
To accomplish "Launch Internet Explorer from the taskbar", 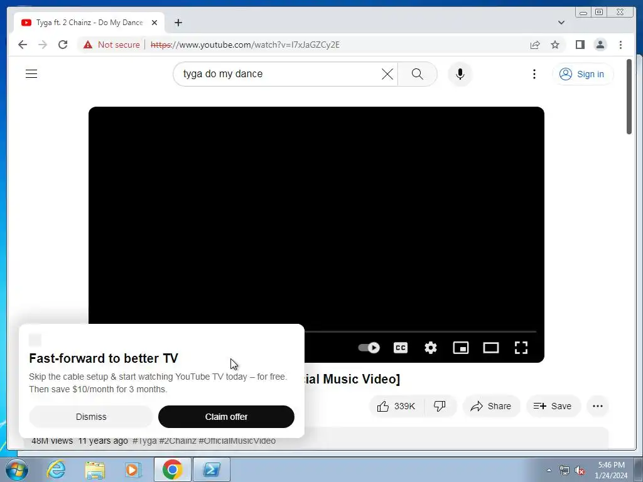I will pyautogui.click(x=56, y=469).
